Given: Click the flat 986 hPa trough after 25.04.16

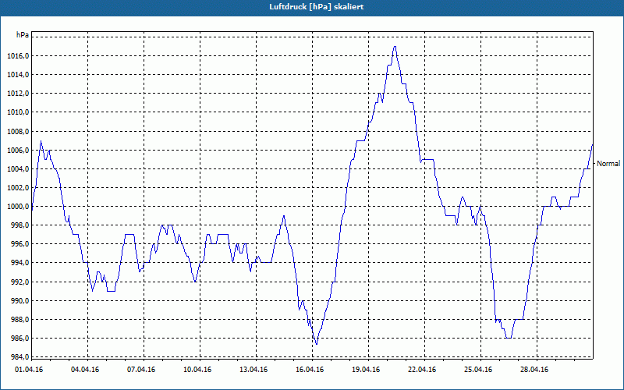Looking at the screenshot, I should click(509, 338).
